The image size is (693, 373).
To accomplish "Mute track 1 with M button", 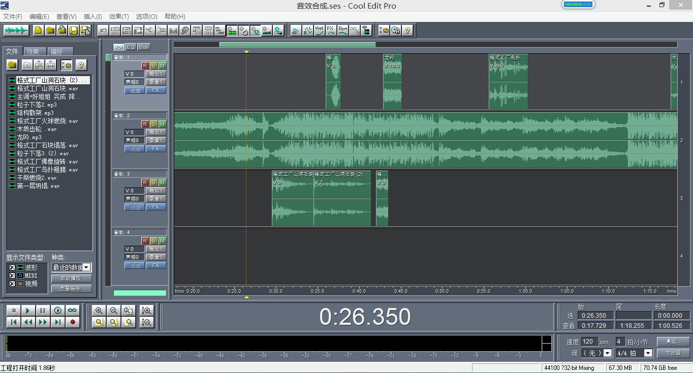I will coord(162,65).
